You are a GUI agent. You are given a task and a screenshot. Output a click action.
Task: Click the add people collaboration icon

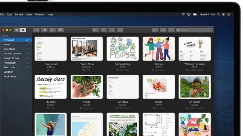[163, 30]
